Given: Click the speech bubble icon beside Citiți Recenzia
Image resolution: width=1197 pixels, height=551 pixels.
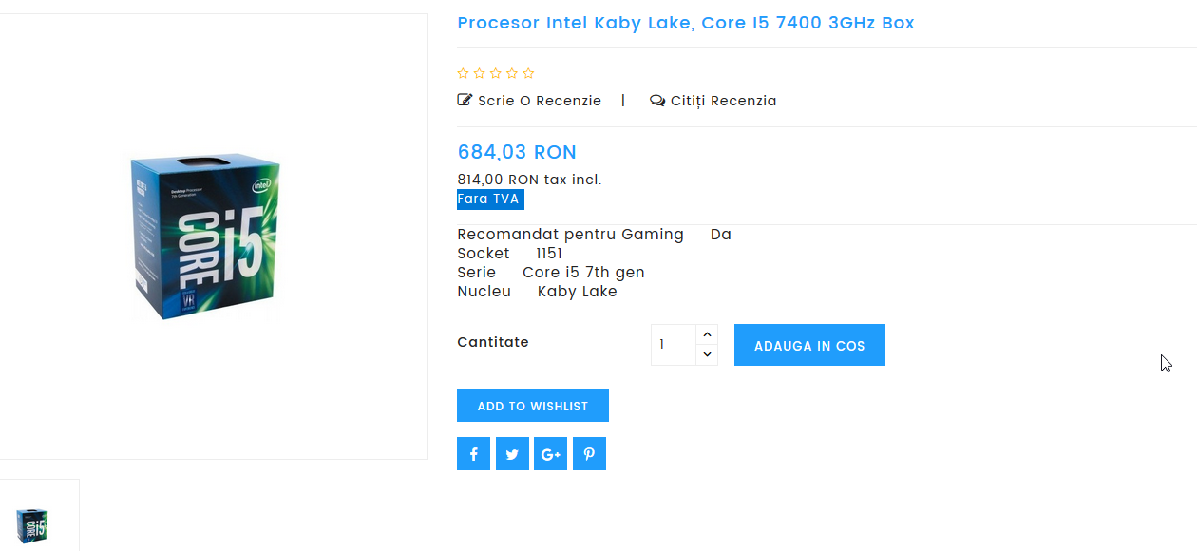Looking at the screenshot, I should (657, 101).
